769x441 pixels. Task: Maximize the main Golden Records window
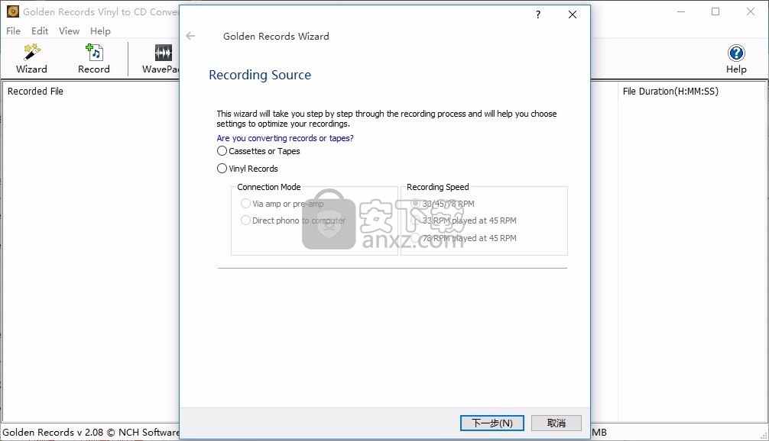click(x=715, y=11)
